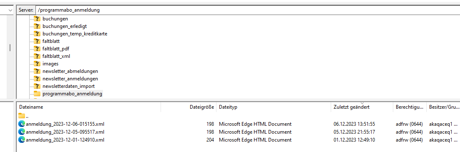
Task: Select the images folder icon
Action: tap(37, 64)
